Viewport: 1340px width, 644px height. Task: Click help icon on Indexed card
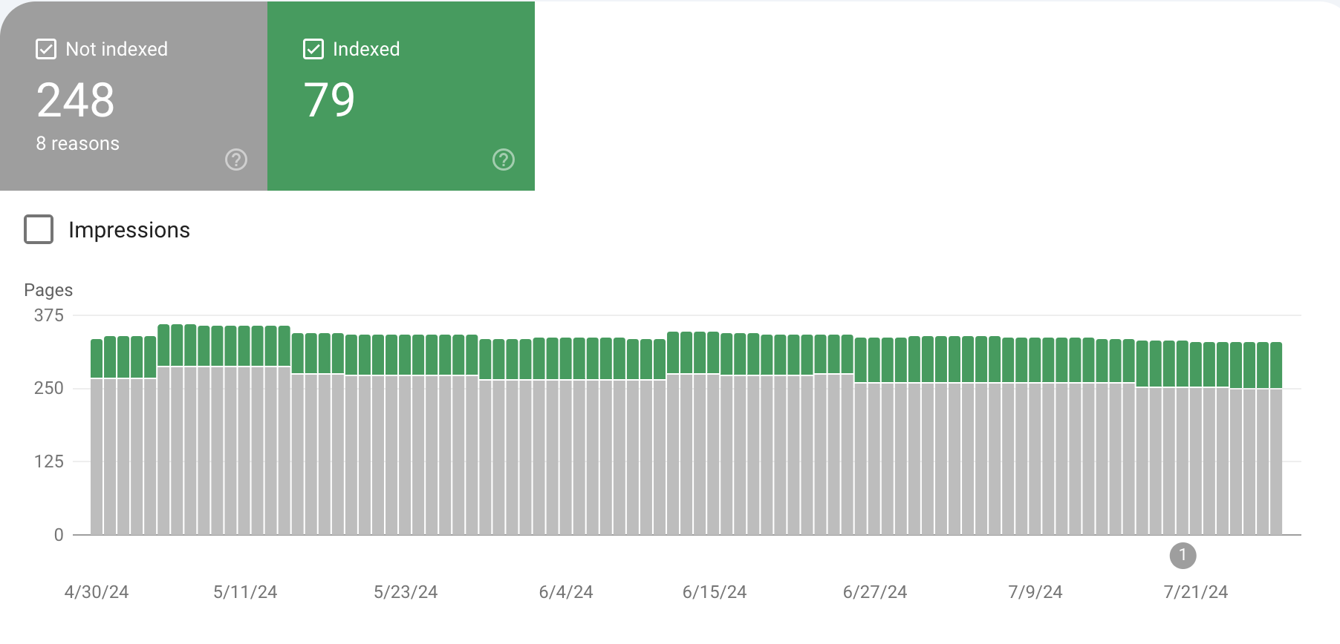click(x=504, y=160)
